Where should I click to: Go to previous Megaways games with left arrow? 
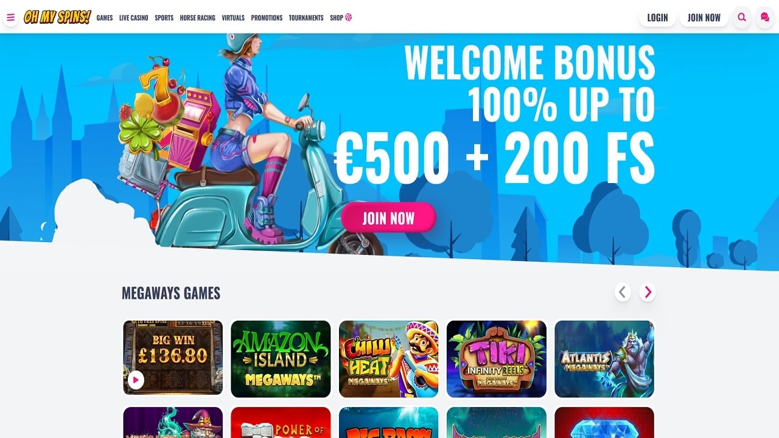[623, 293]
